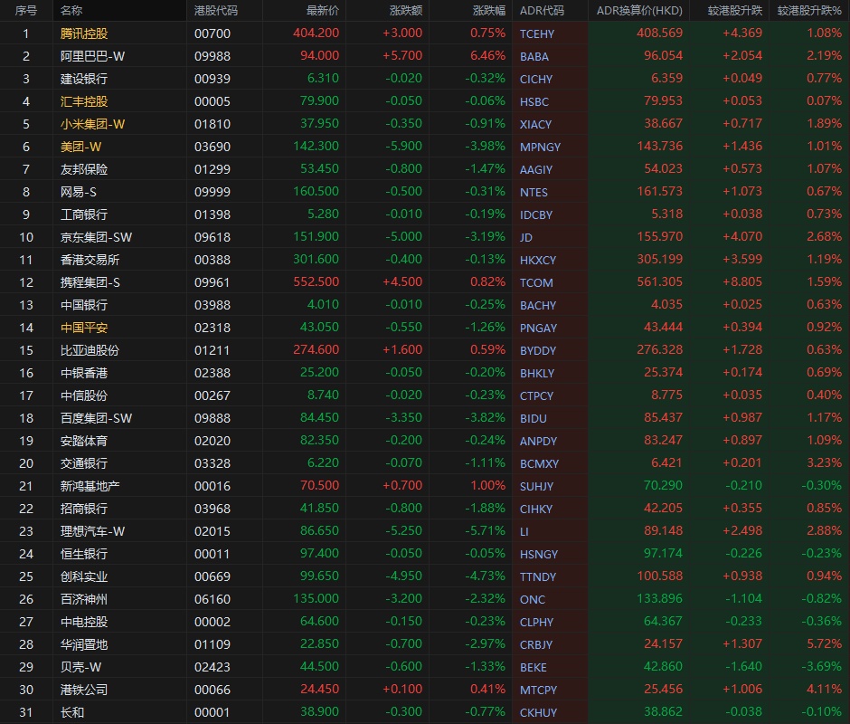The height and width of the screenshot is (724, 850).
Task: Click ADR price 408.569
Action: coord(659,33)
